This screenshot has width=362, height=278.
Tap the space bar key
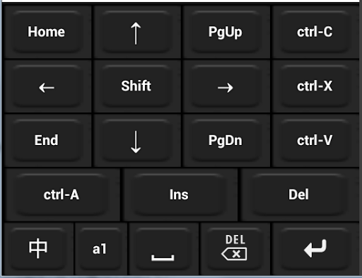[x=163, y=248]
